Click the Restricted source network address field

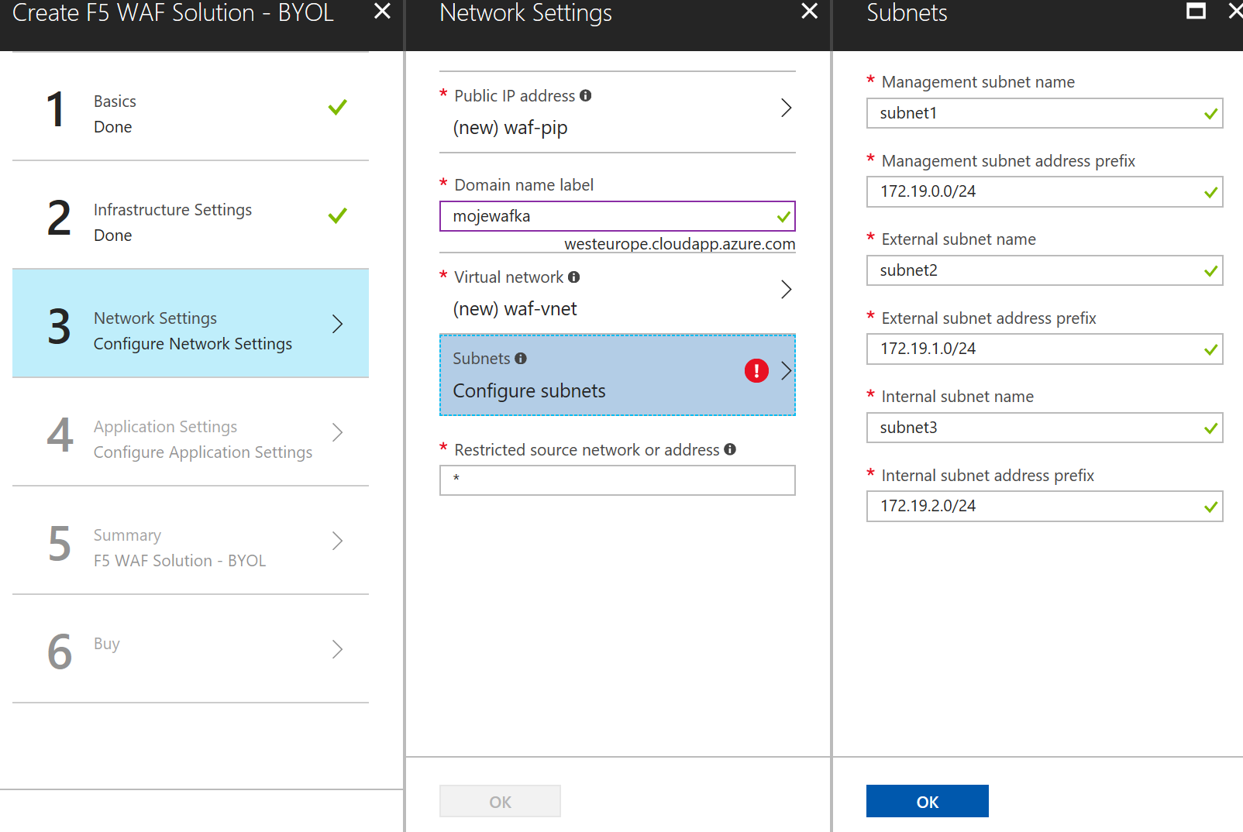coord(618,480)
